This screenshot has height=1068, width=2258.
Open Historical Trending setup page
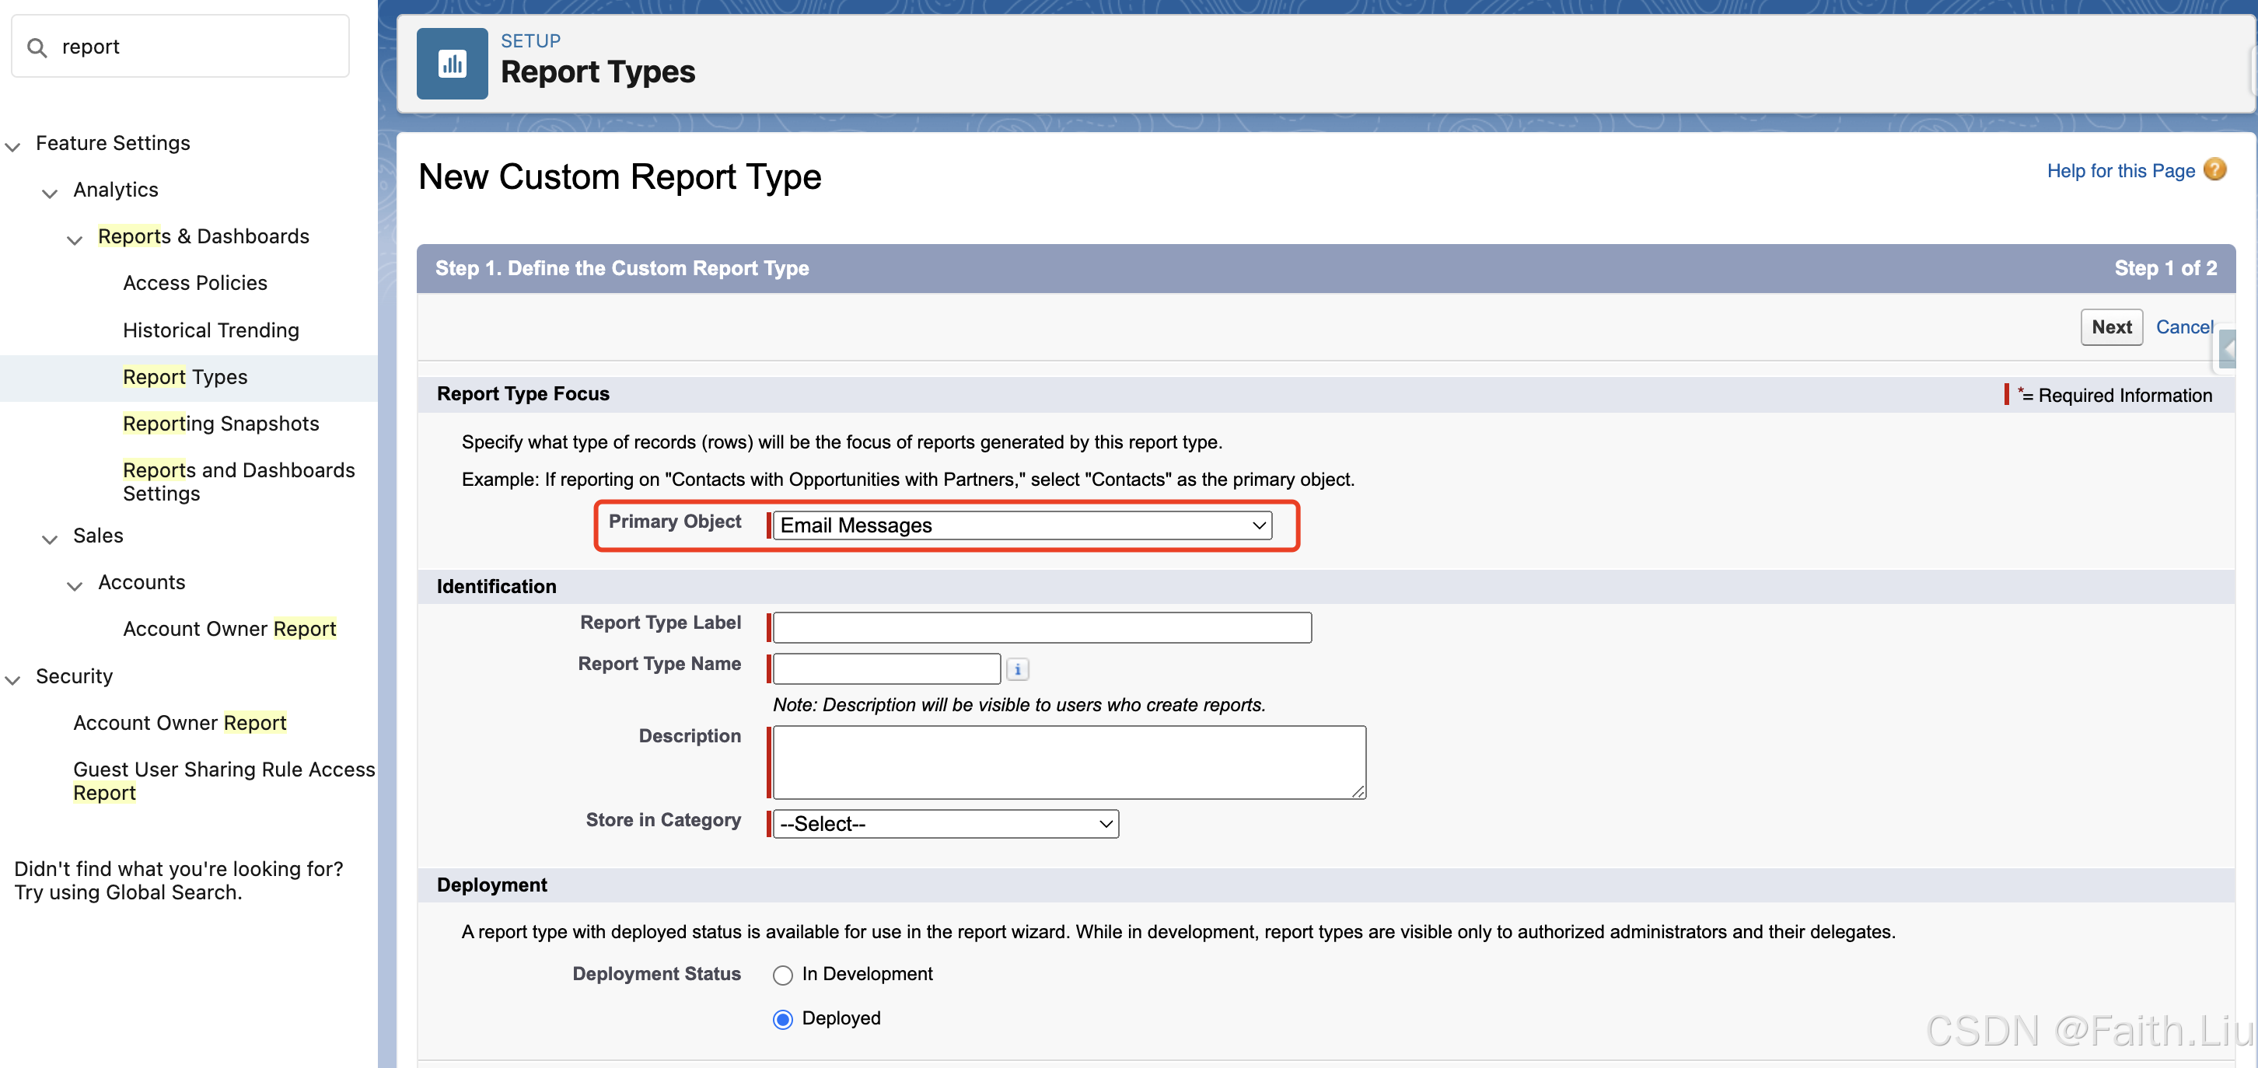coord(211,330)
